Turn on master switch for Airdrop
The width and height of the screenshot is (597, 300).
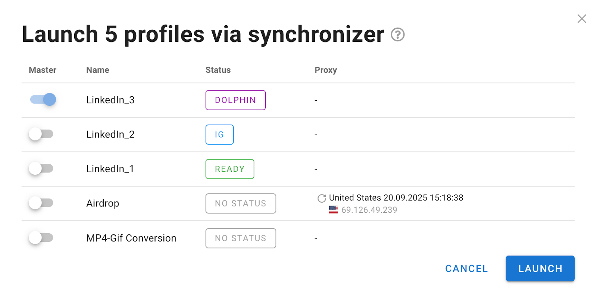coord(41,203)
